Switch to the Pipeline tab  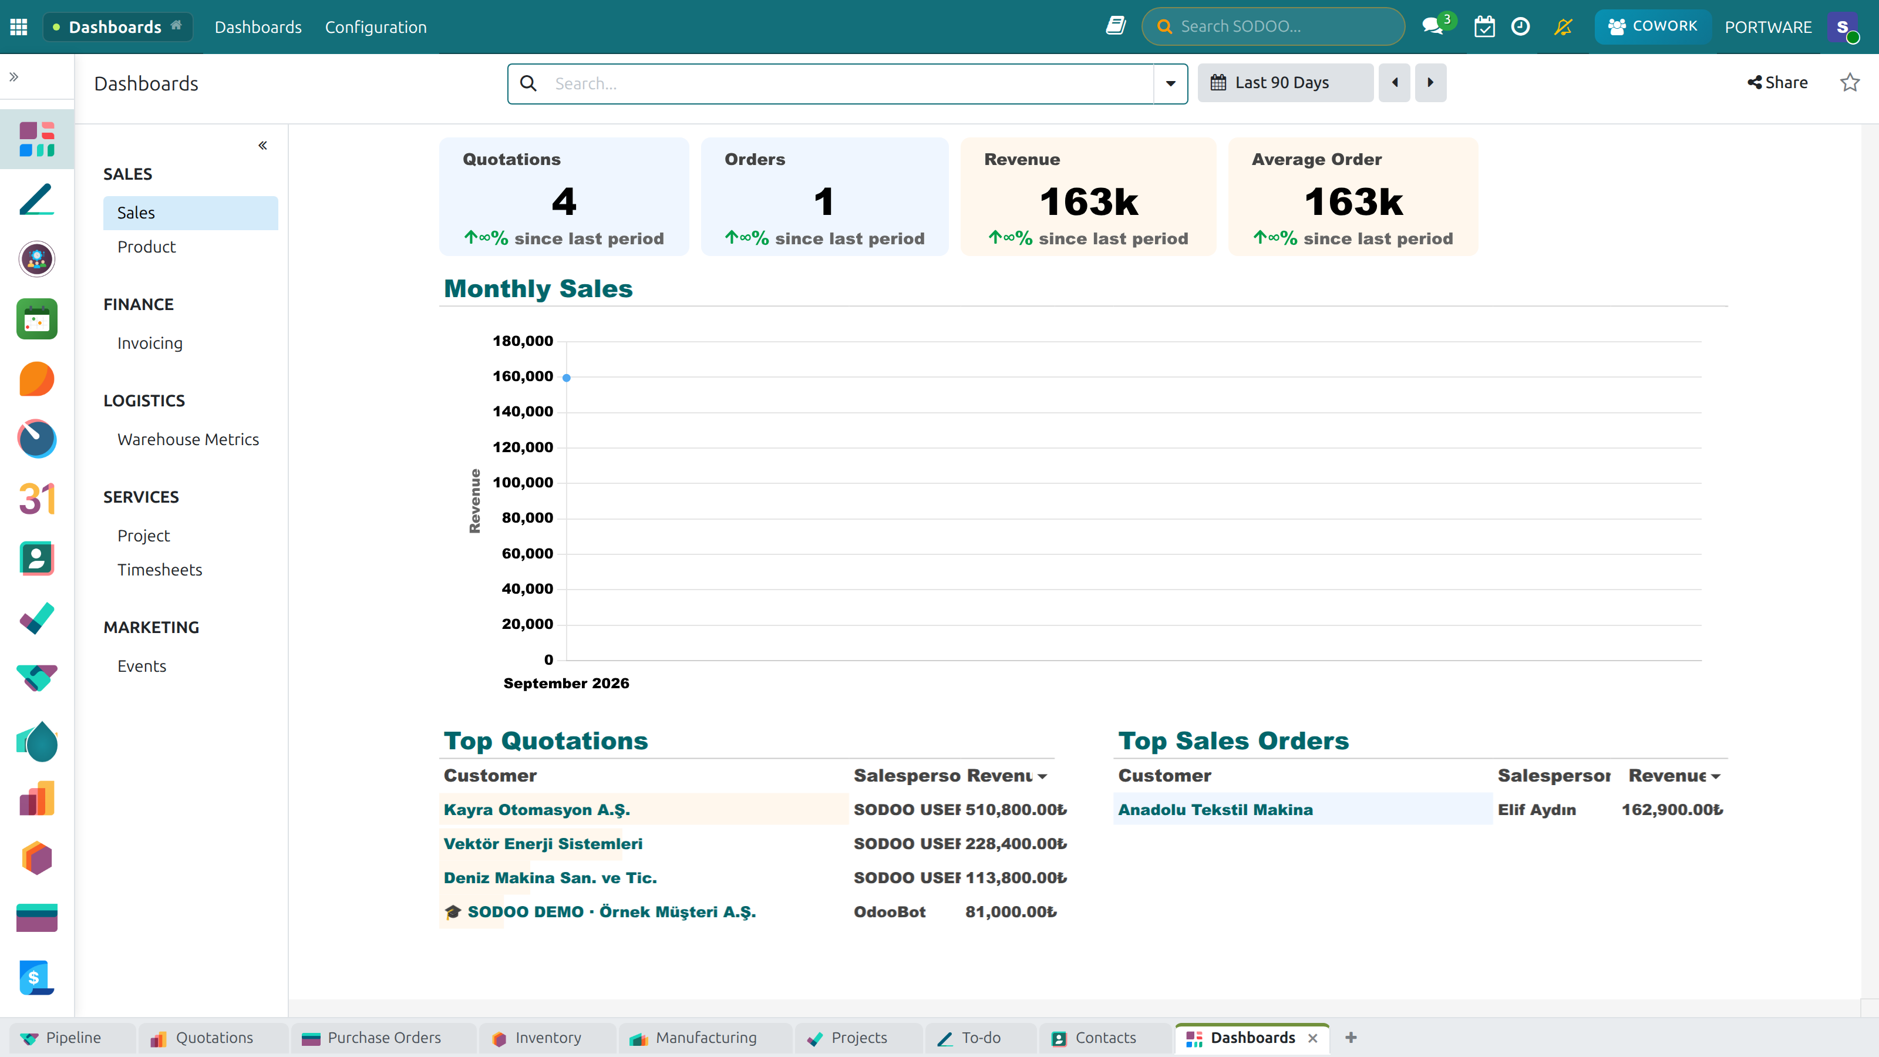72,1038
